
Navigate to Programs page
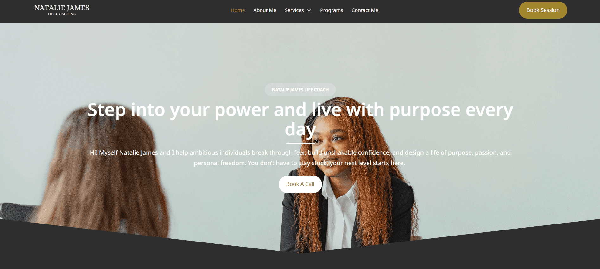(332, 10)
